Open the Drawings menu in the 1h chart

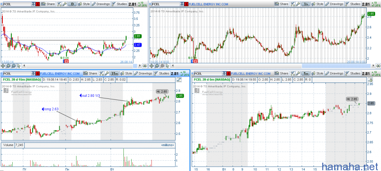coord(334,4)
